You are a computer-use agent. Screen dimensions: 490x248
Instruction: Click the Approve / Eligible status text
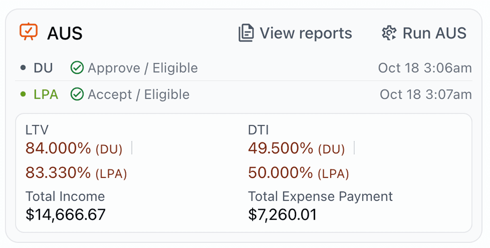pos(143,68)
